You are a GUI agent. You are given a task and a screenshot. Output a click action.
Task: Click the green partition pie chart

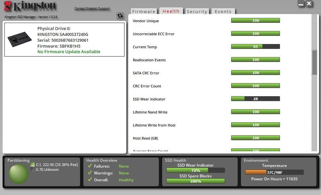pos(19,174)
